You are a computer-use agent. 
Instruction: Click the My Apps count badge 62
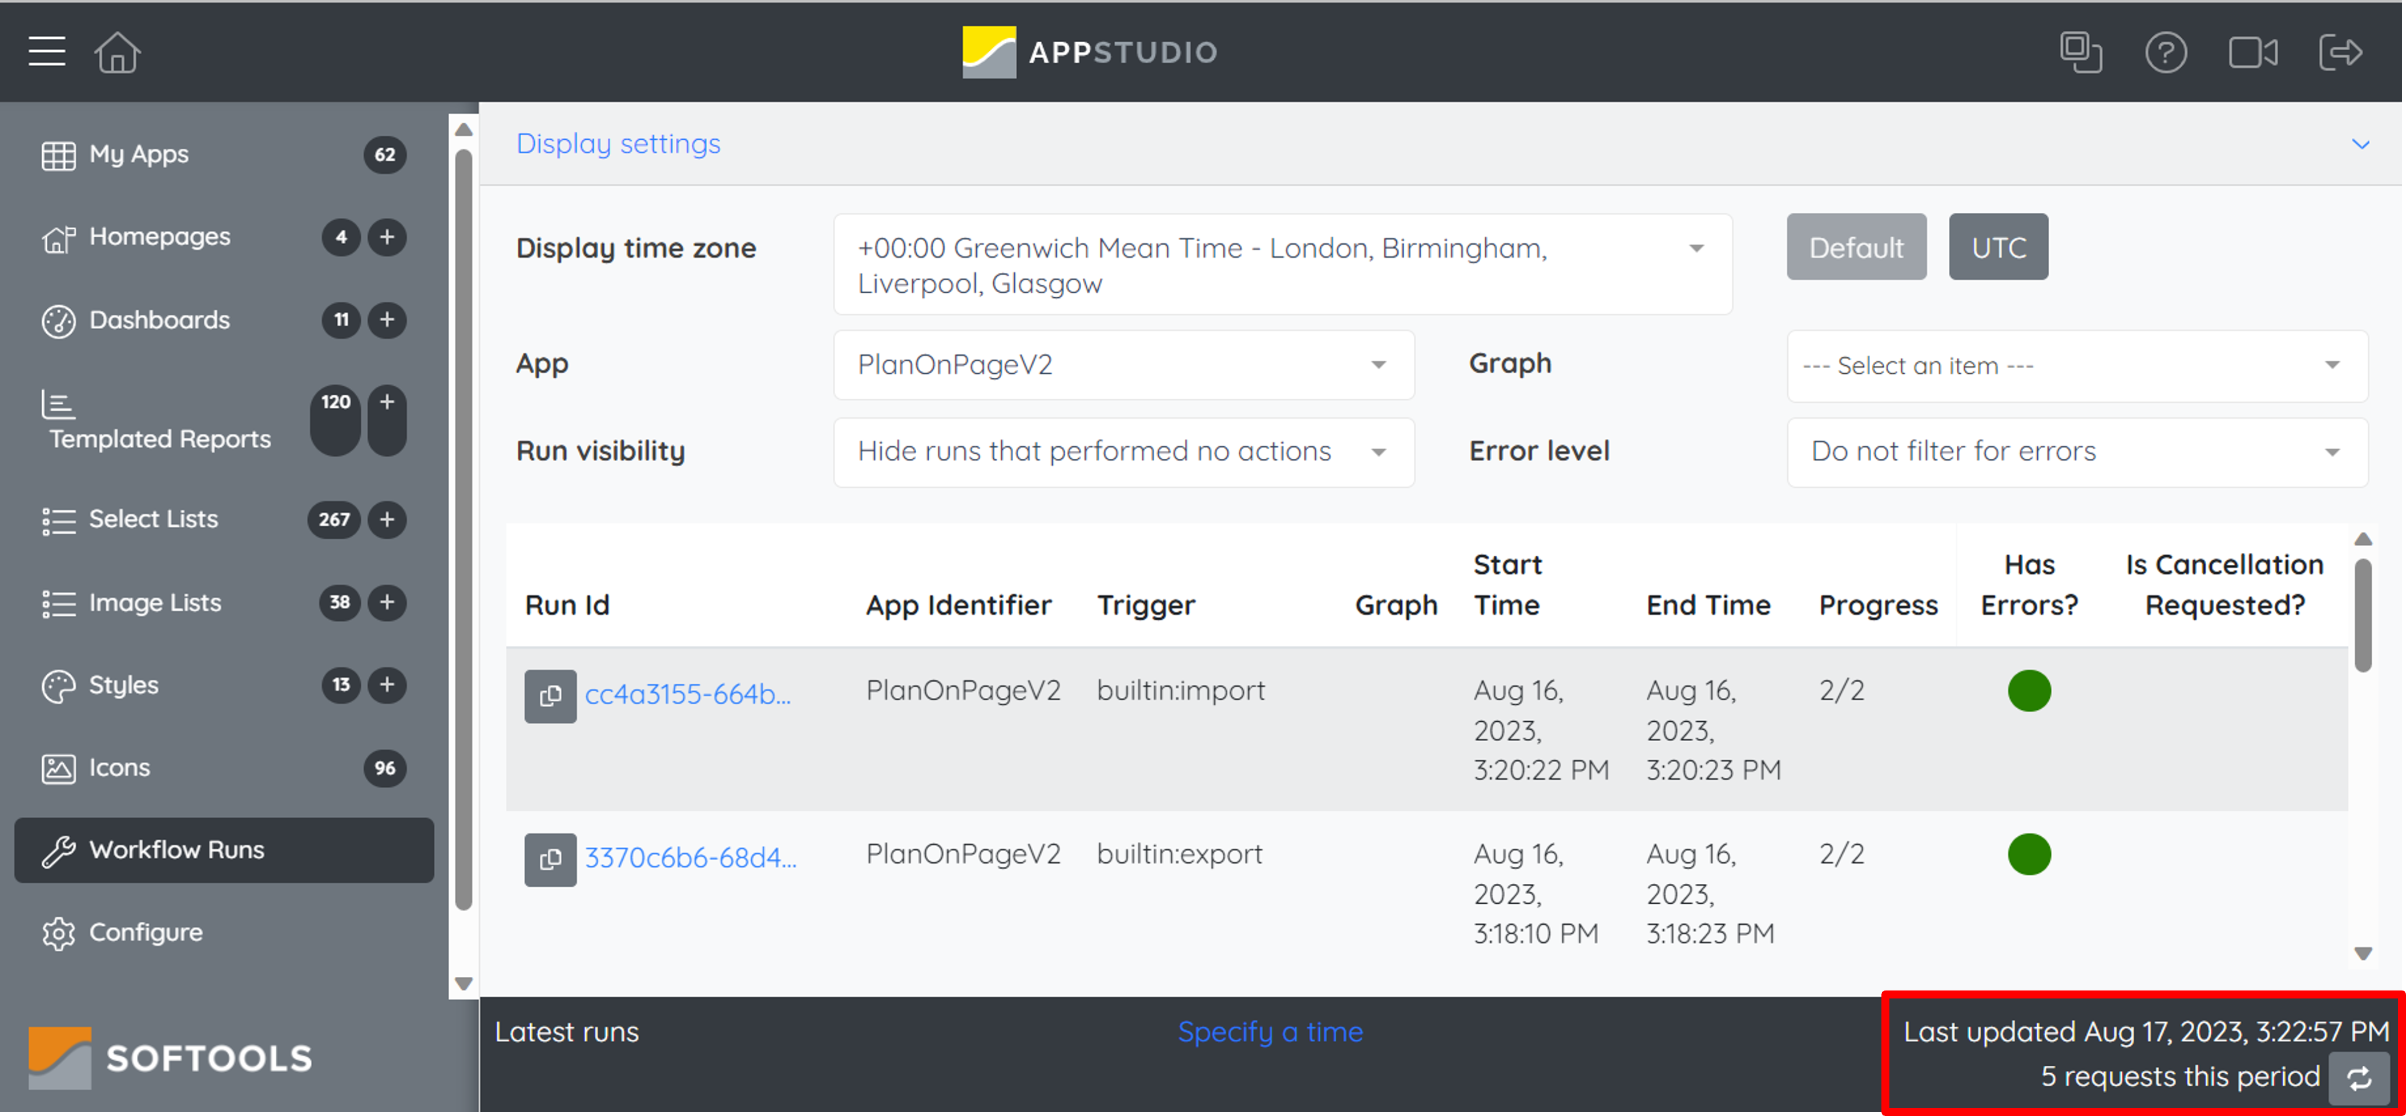(385, 155)
